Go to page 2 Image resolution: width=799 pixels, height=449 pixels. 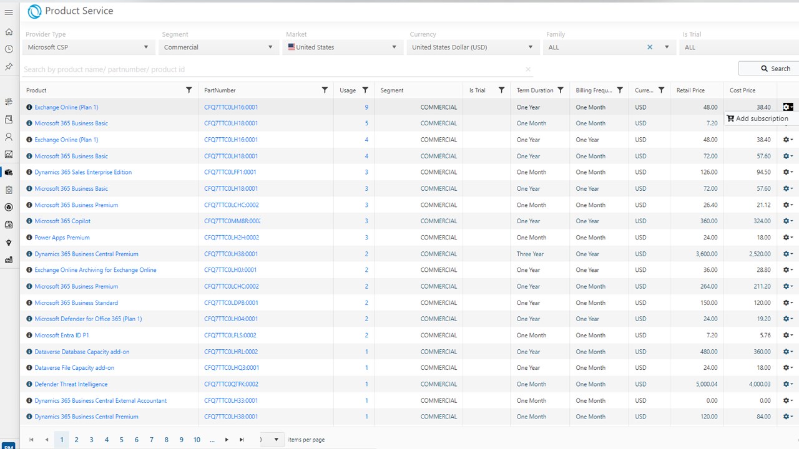pos(77,440)
